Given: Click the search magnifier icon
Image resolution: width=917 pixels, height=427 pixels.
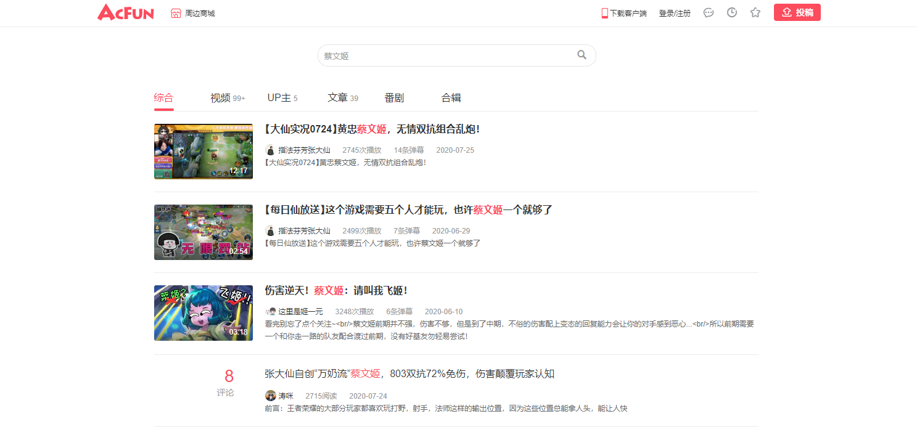Looking at the screenshot, I should 582,55.
